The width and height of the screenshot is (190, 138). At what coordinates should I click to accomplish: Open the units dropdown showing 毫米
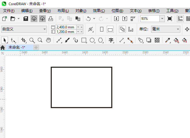pyautogui.click(x=165, y=29)
